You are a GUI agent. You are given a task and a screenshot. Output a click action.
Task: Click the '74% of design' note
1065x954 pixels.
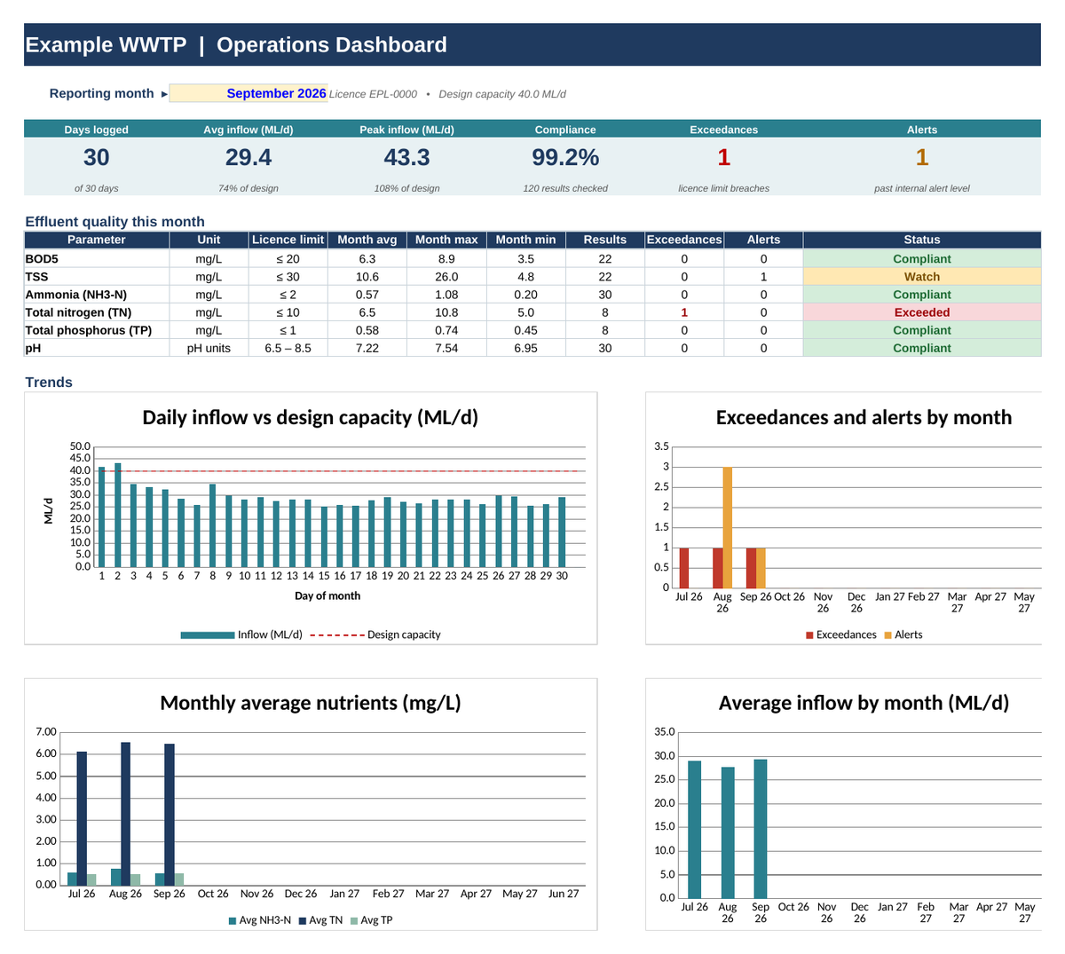[248, 188]
